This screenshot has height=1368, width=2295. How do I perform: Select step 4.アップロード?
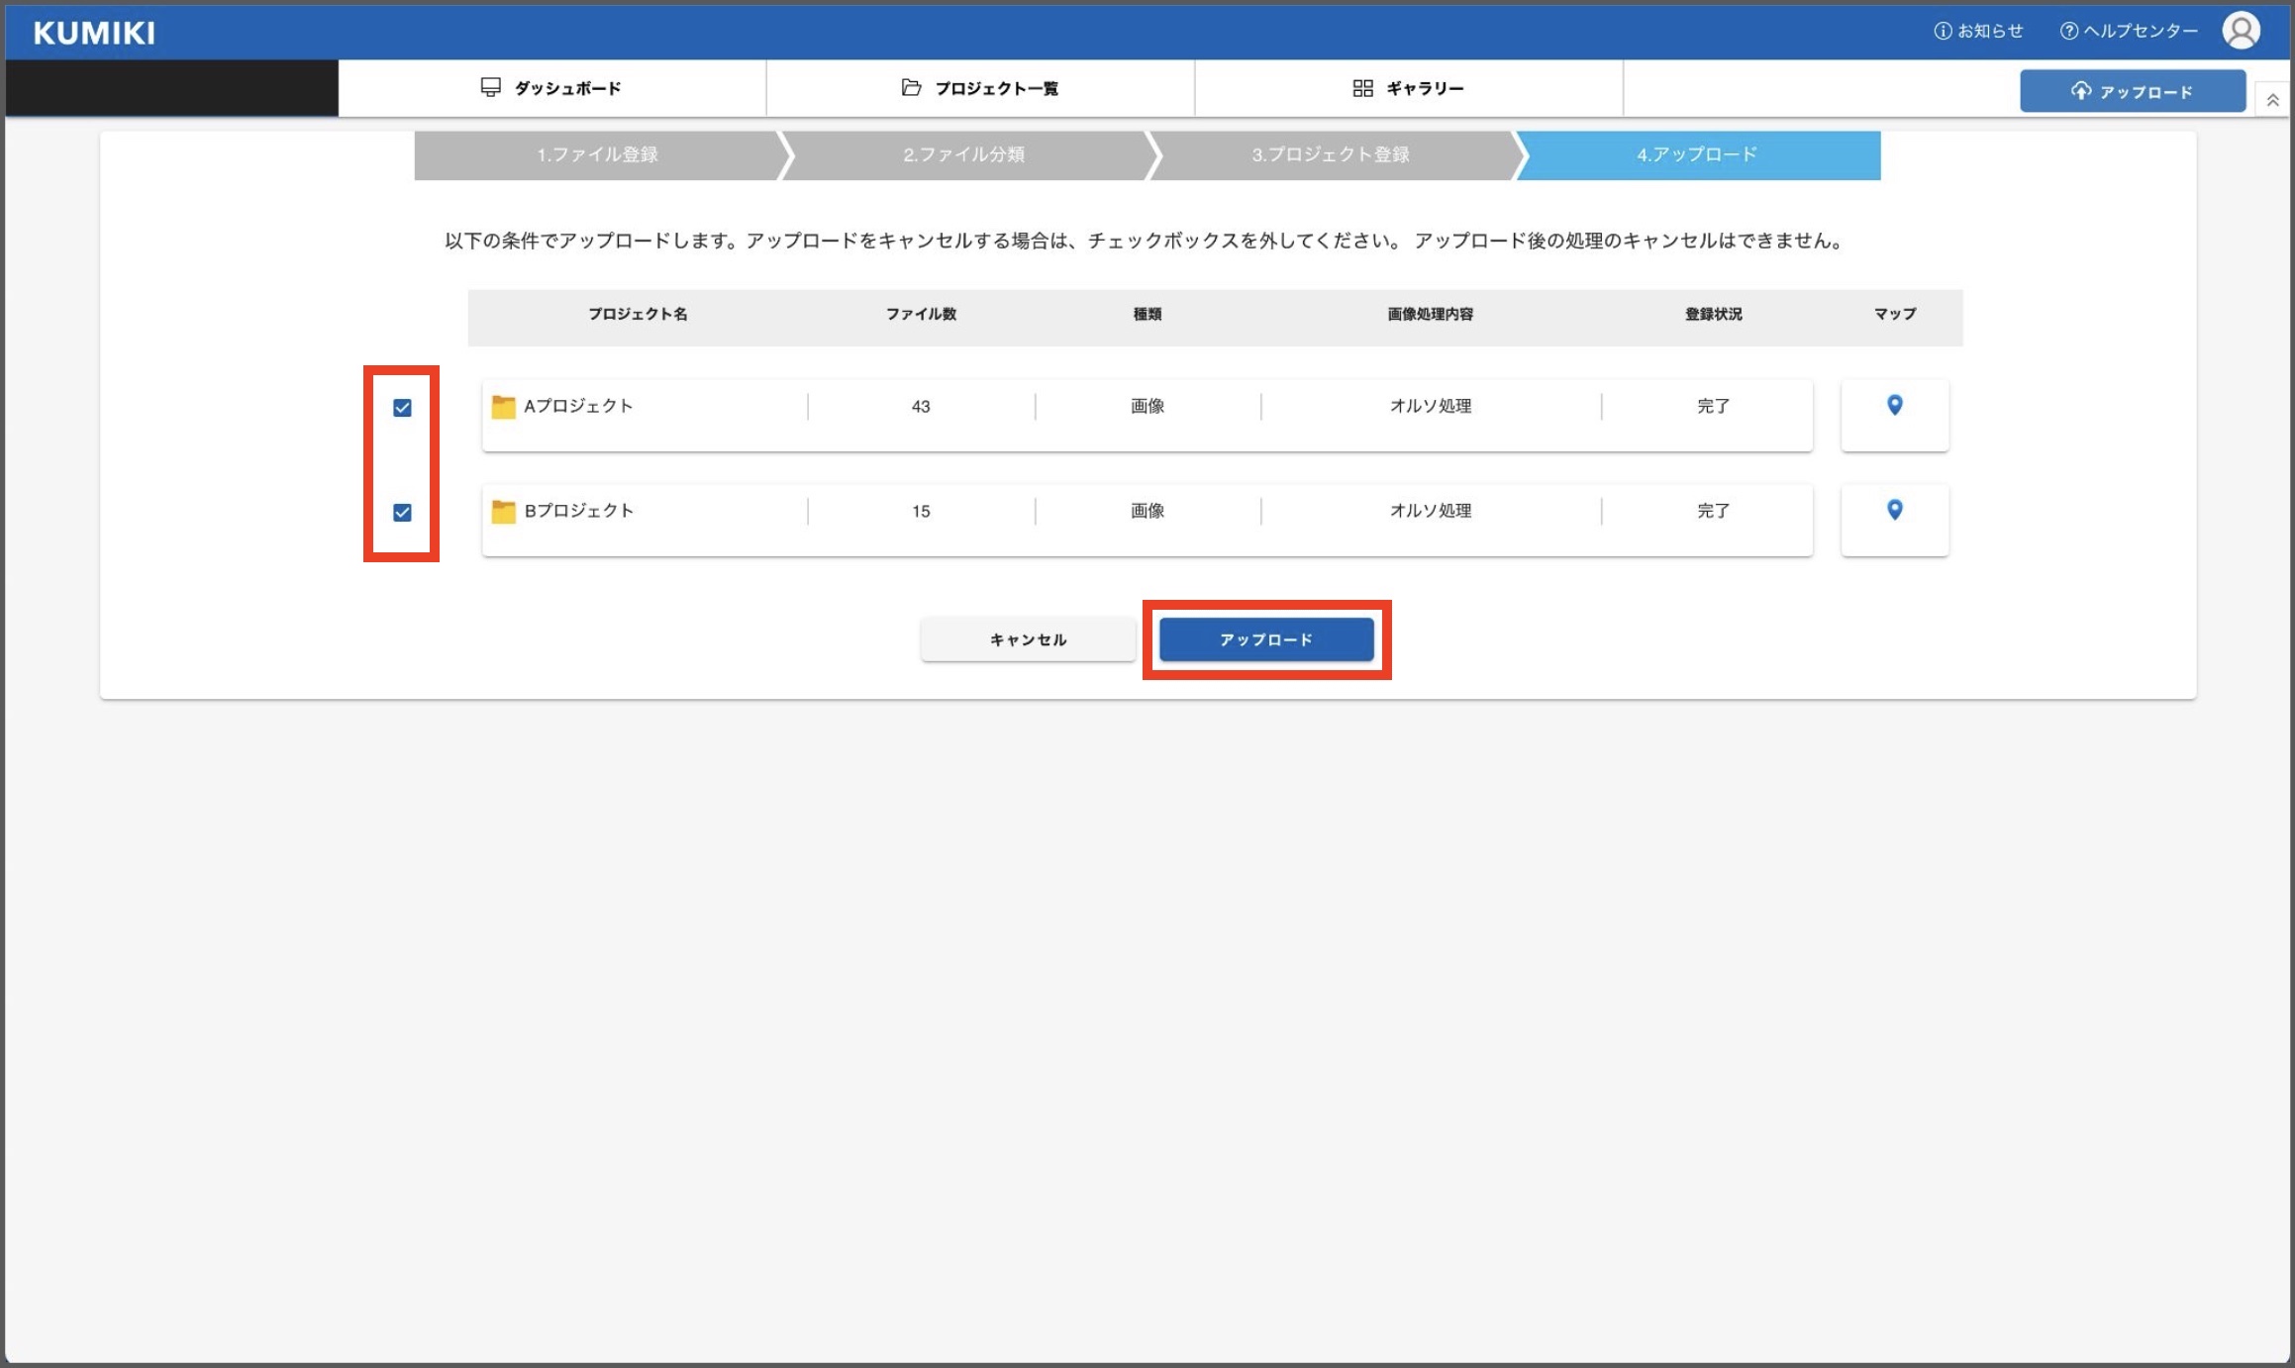coord(1697,154)
